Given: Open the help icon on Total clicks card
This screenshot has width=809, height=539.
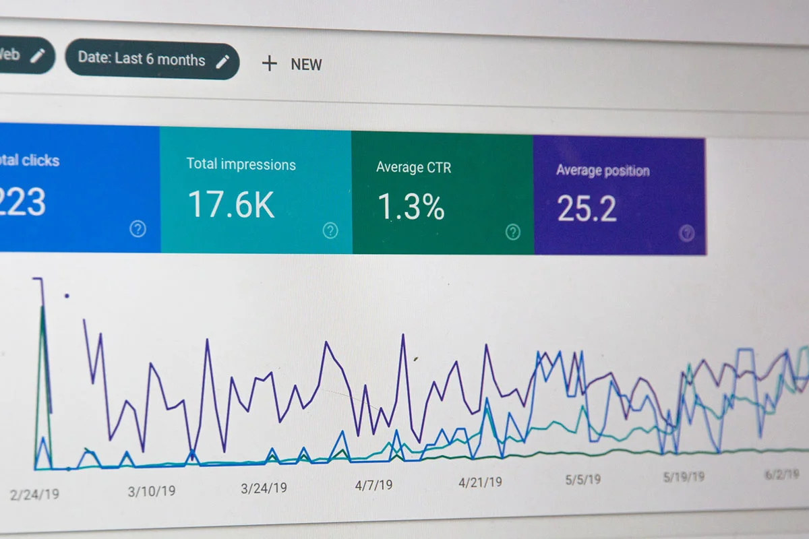Looking at the screenshot, I should (x=137, y=229).
